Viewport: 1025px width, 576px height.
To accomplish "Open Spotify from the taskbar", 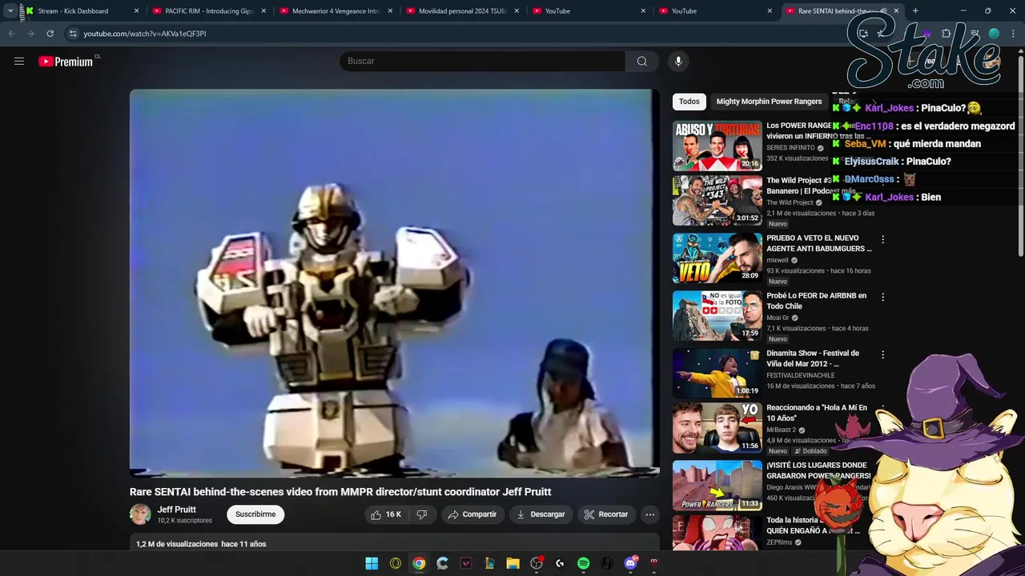I will [583, 563].
